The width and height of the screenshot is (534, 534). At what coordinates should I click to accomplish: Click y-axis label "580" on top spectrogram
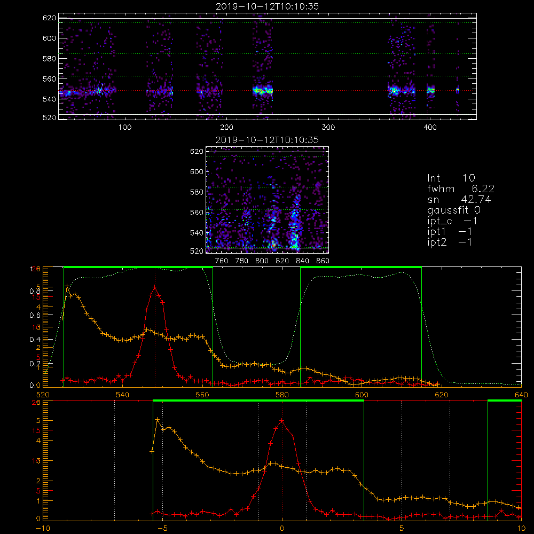[49, 59]
